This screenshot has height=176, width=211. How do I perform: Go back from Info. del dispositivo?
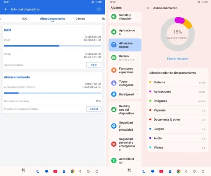(6, 9)
